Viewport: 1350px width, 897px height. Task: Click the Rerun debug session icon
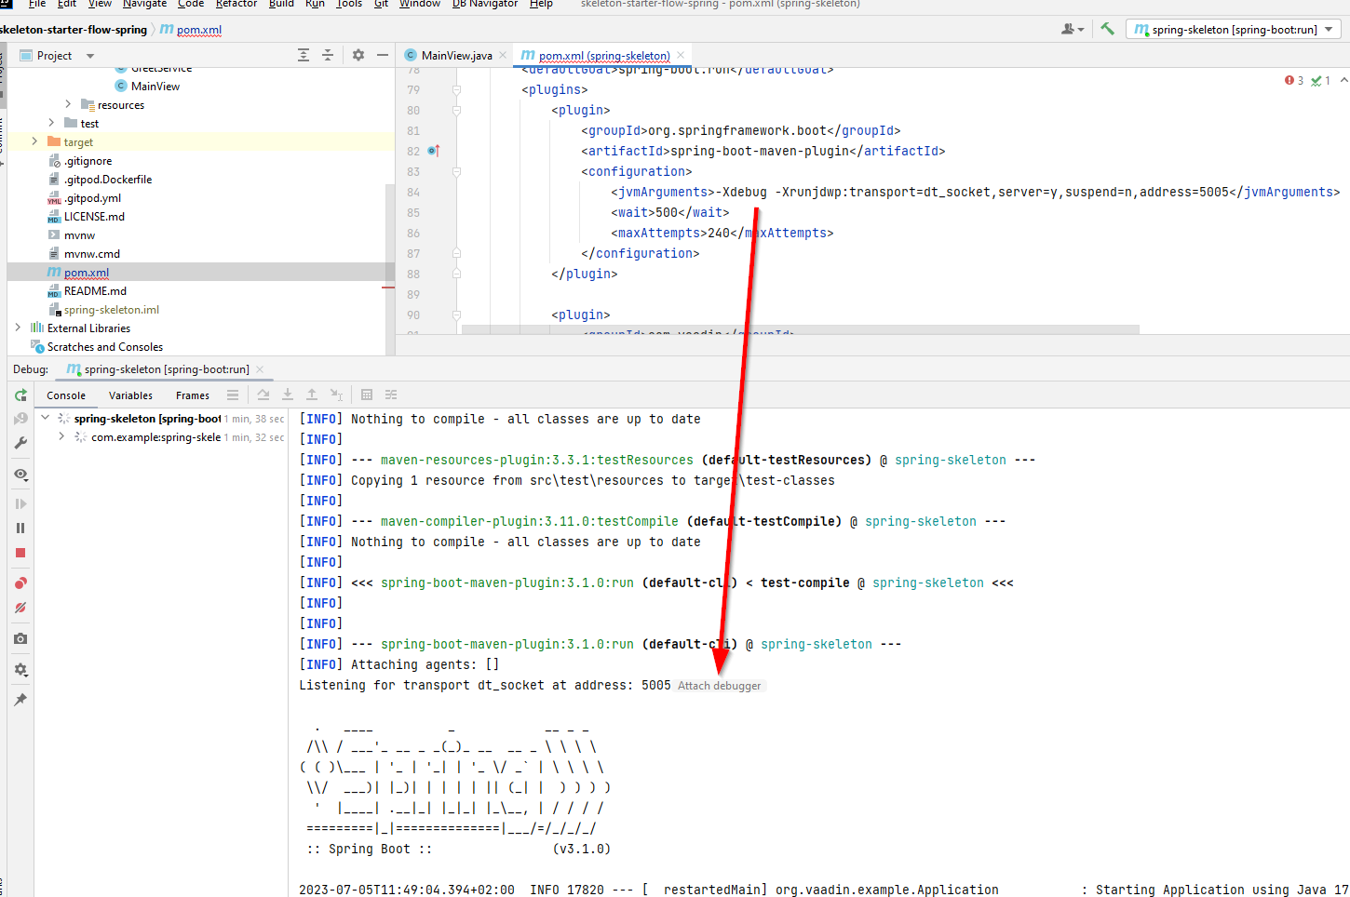20,395
